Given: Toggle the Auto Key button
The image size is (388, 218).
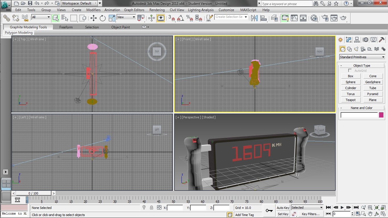Looking at the screenshot, I should coord(283,208).
